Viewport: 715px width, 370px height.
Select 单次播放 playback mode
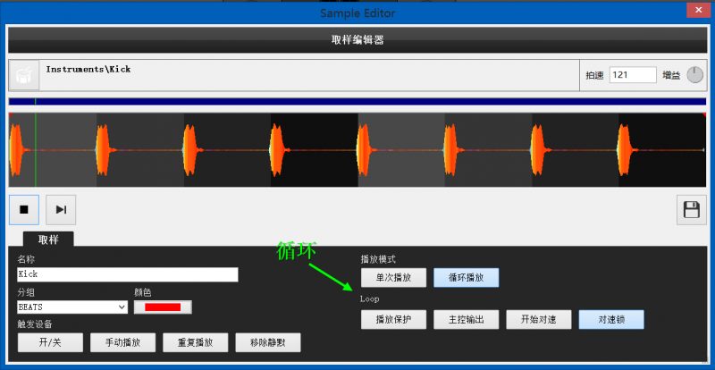point(393,278)
